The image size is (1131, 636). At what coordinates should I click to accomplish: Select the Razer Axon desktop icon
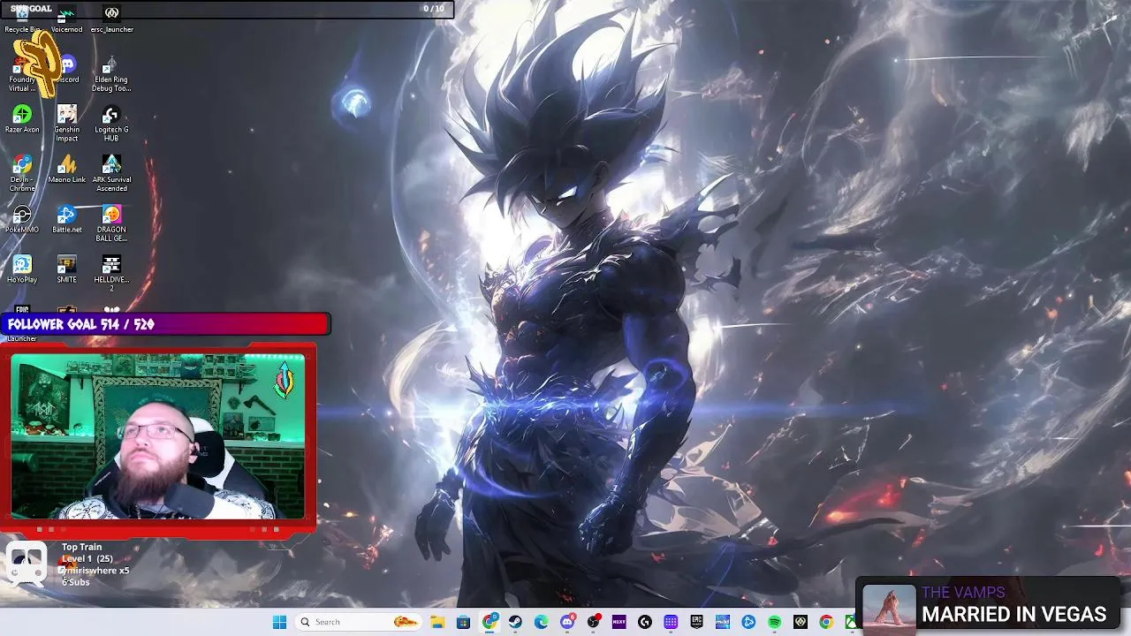[x=22, y=120]
